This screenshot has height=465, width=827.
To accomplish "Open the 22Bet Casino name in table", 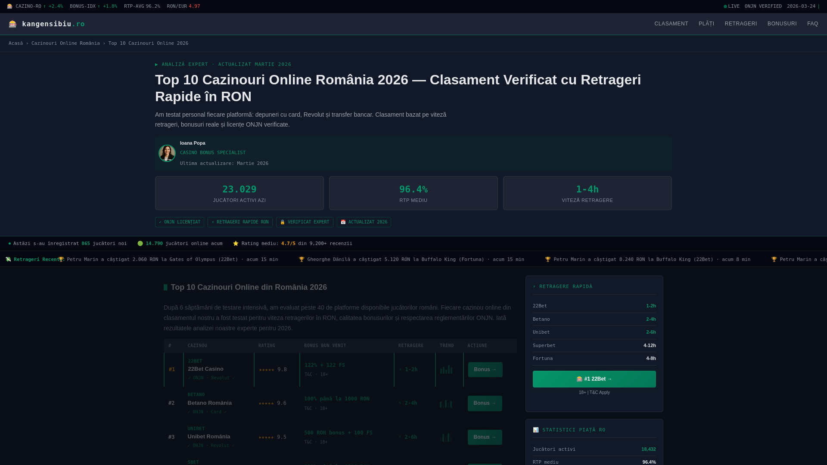I will (x=205, y=369).
